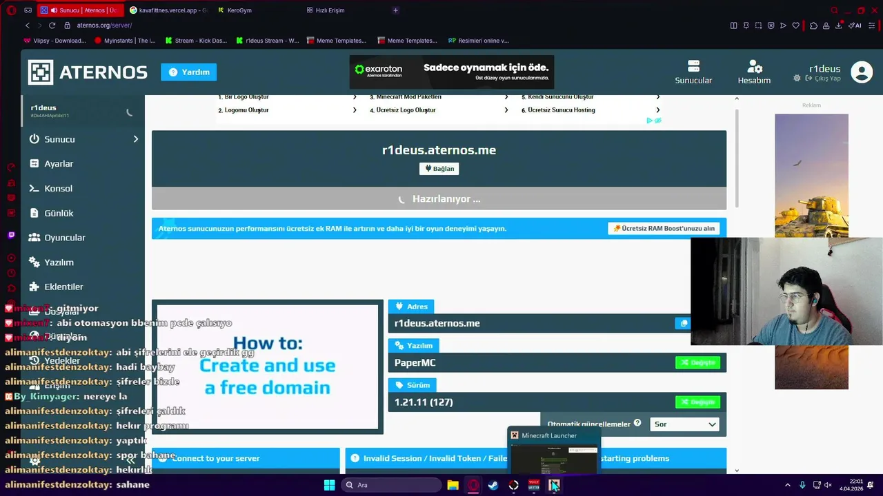Open Stream - Kick Dashboard bookmark

point(196,41)
